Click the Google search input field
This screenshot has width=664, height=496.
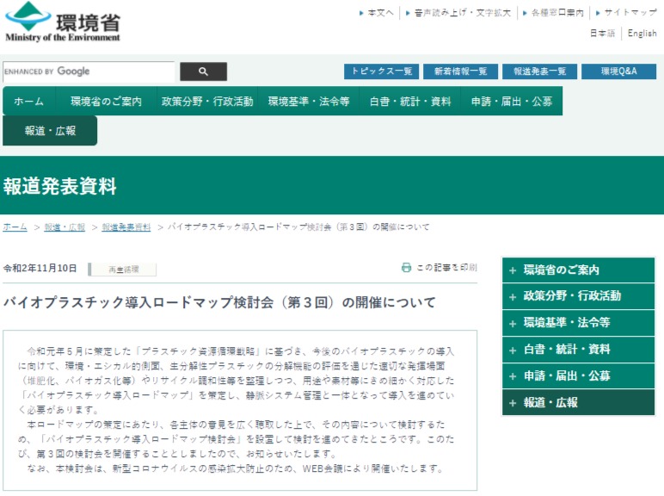click(x=88, y=71)
